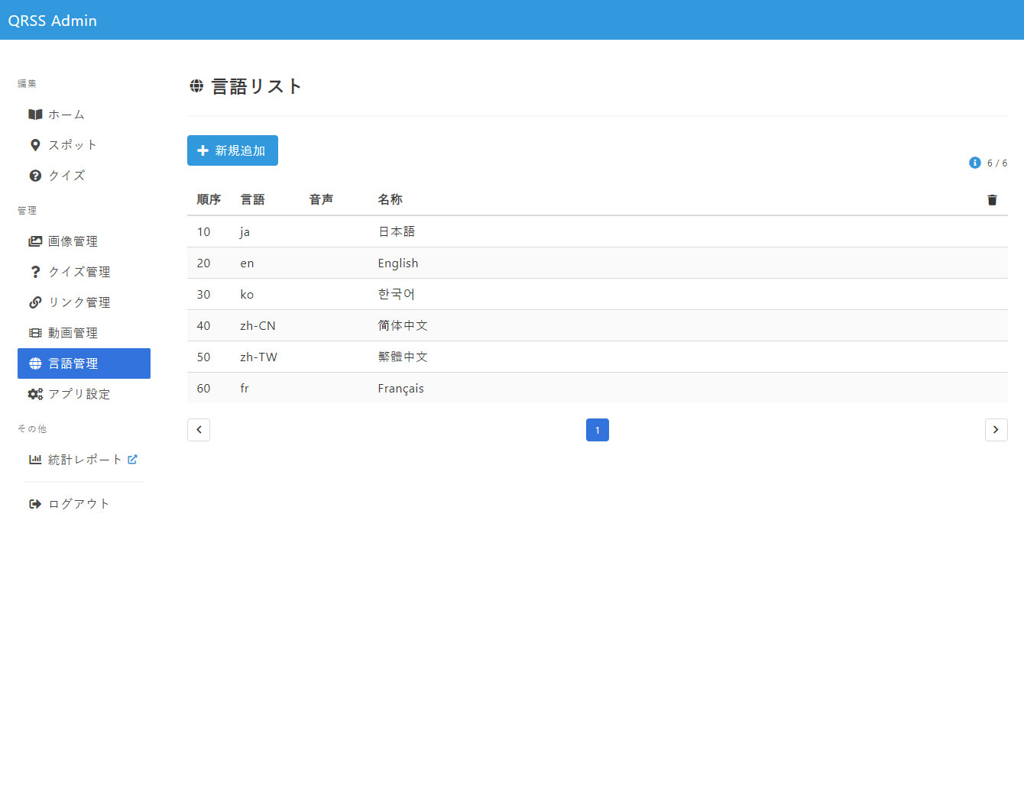
Task: Click the QRSS Admin header title
Action: (x=53, y=21)
